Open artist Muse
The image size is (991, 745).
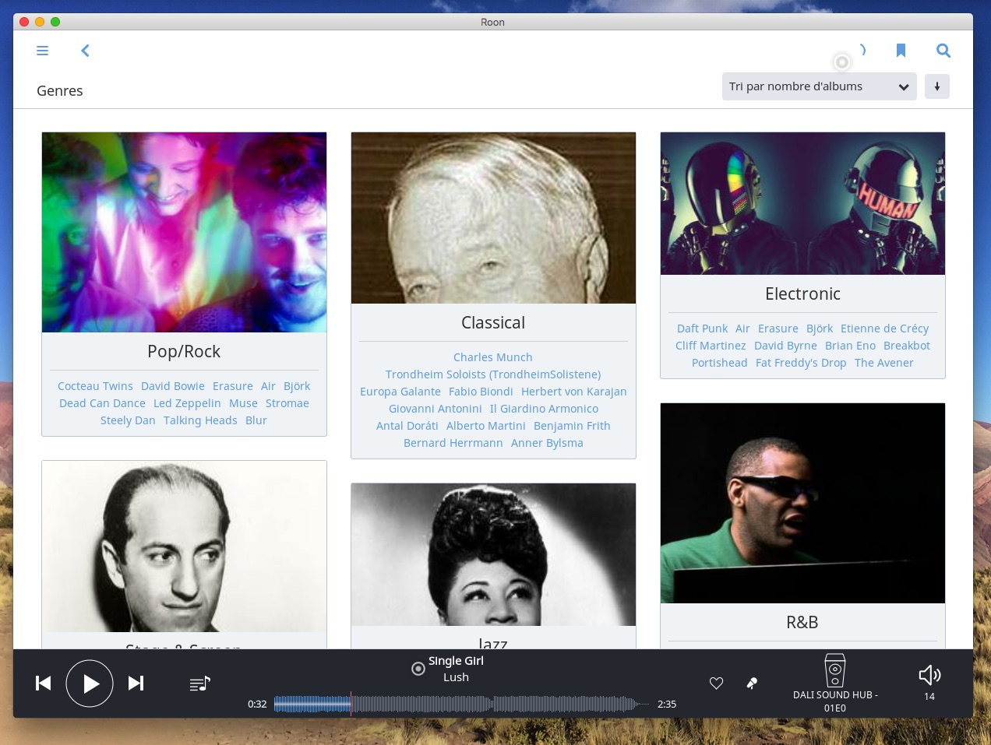[243, 403]
